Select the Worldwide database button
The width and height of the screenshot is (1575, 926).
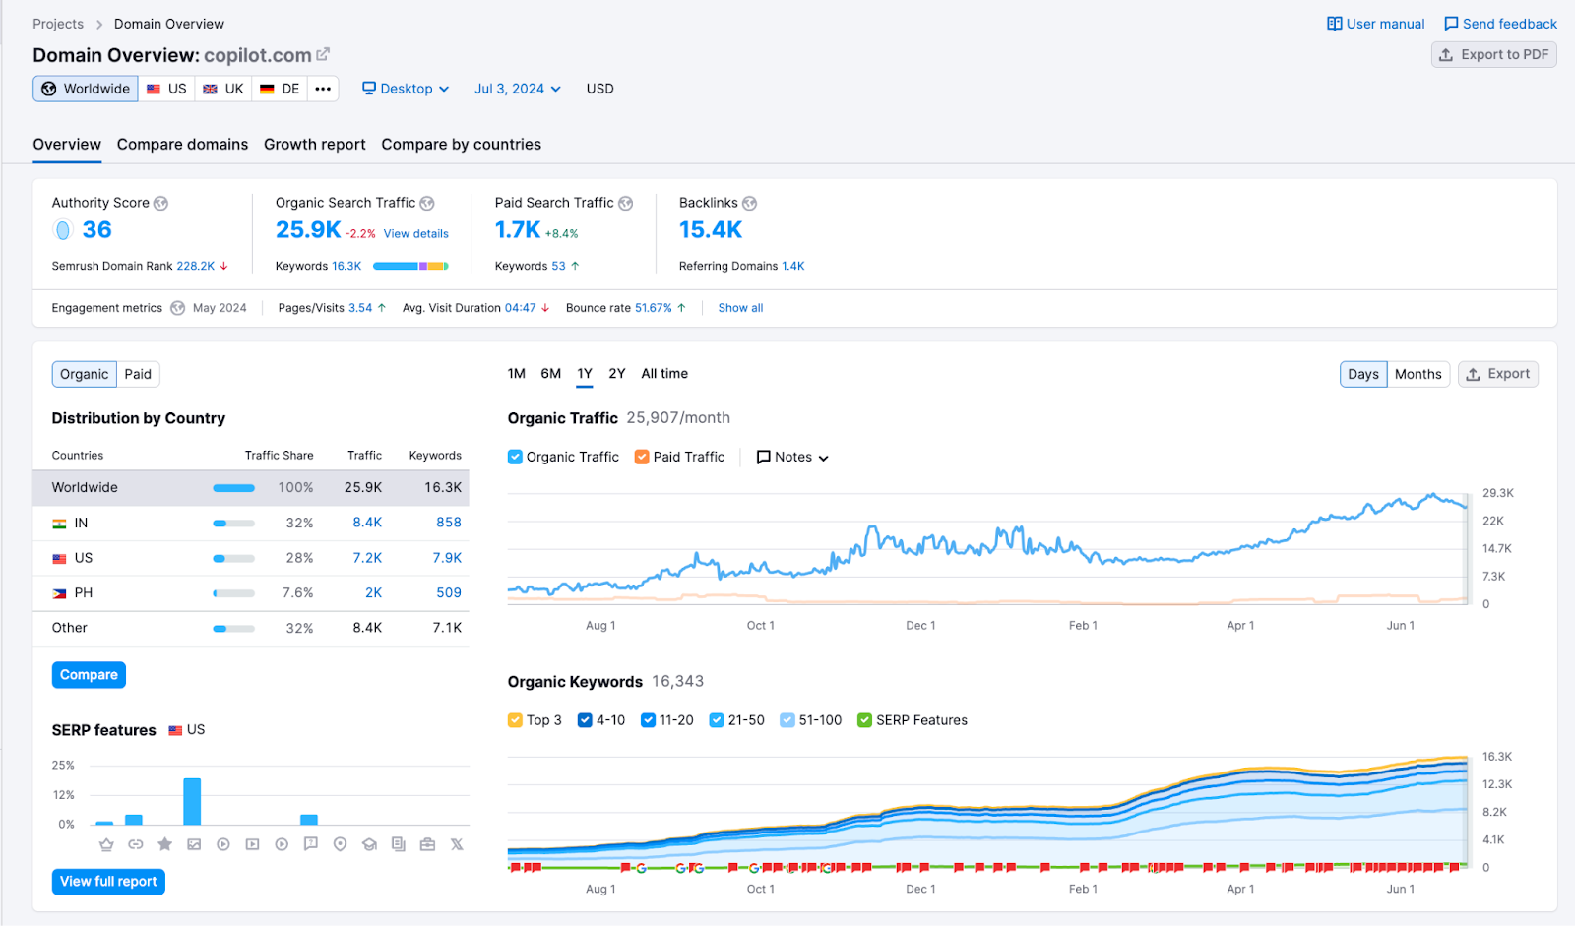click(86, 89)
